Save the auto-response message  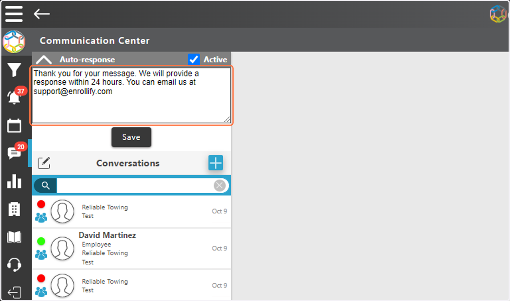click(131, 137)
